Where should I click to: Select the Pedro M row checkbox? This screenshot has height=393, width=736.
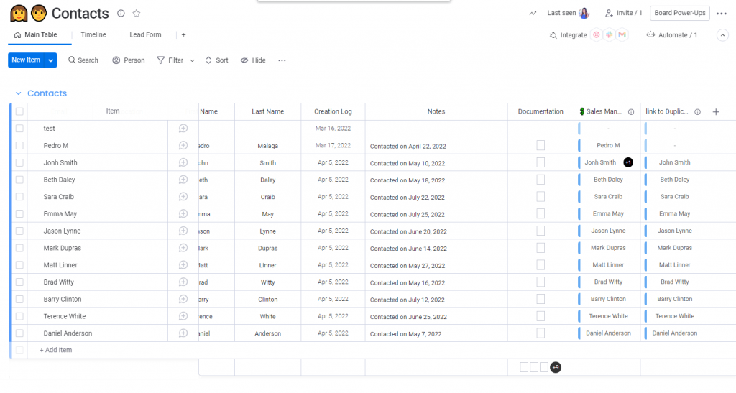[19, 145]
